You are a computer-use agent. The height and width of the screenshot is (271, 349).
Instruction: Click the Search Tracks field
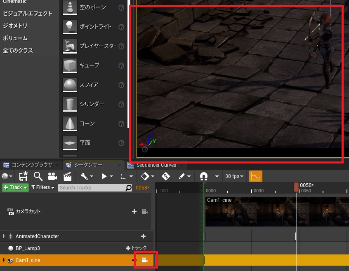(95, 188)
